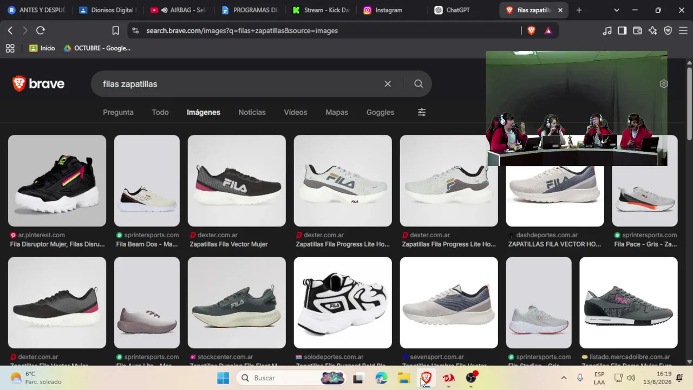Switch to the ChatGPT tab
The image size is (693, 390).
tap(463, 10)
